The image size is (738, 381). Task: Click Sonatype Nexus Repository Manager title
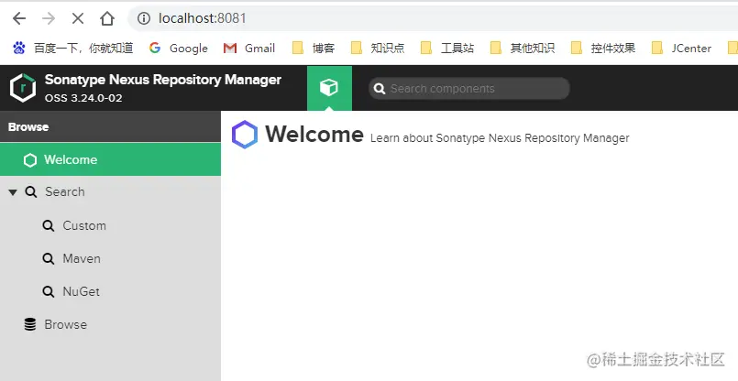point(163,80)
